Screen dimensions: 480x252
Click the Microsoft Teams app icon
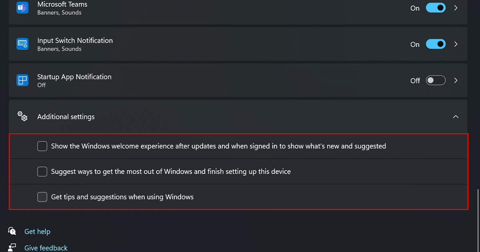[x=22, y=8]
